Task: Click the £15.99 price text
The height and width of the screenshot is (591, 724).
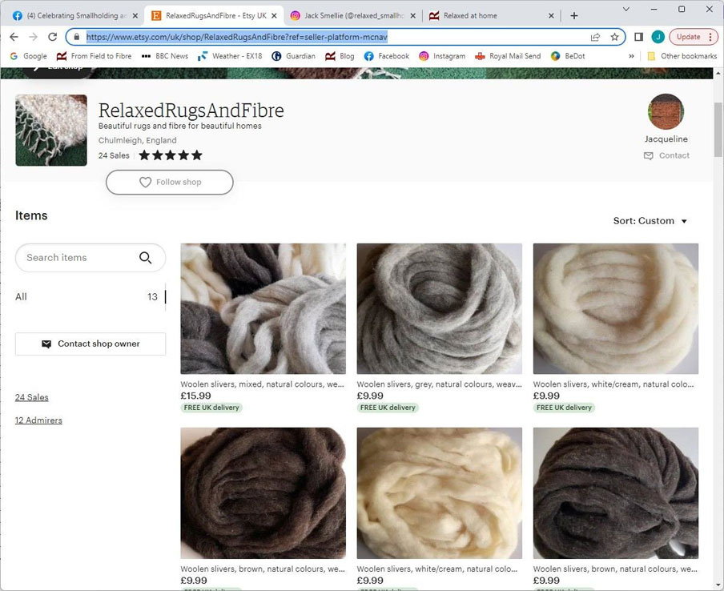Action: (x=195, y=396)
